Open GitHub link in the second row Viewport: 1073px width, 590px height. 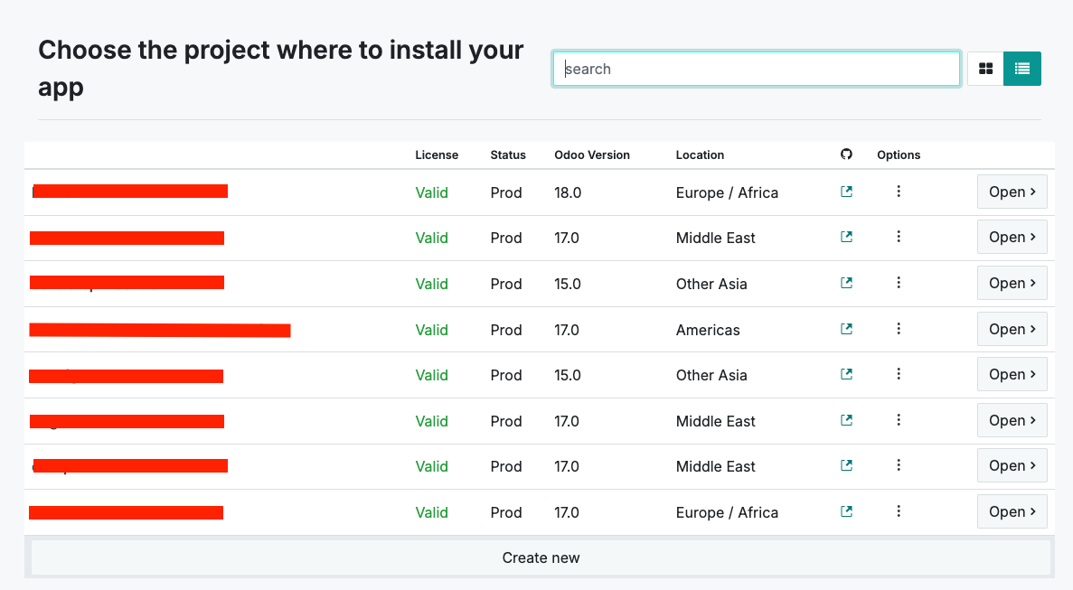pos(846,237)
